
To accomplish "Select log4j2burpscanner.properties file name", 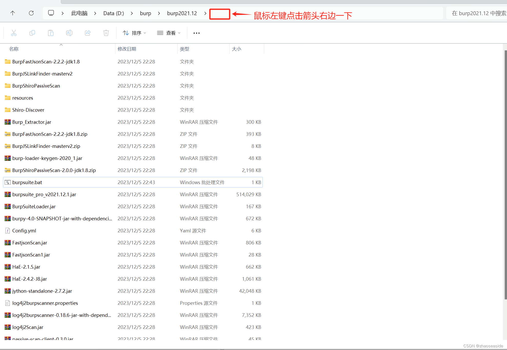I will coord(45,303).
